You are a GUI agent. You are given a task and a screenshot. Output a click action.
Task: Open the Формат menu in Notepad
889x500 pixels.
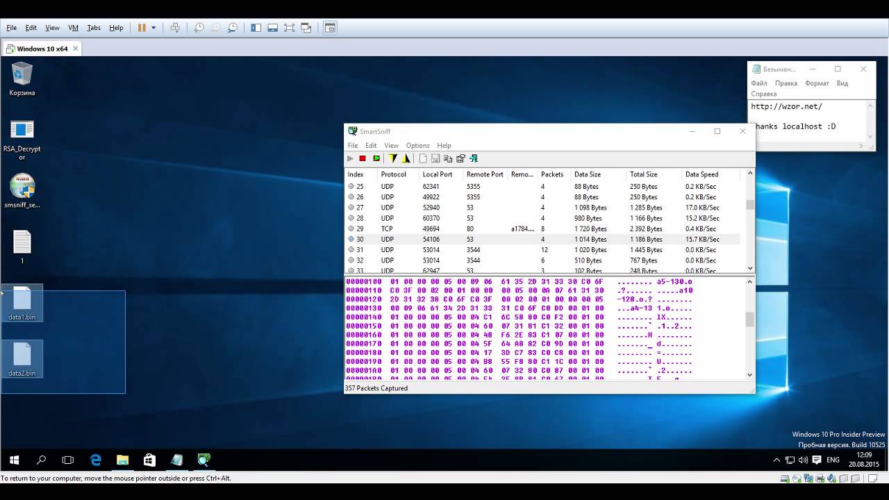coord(817,83)
